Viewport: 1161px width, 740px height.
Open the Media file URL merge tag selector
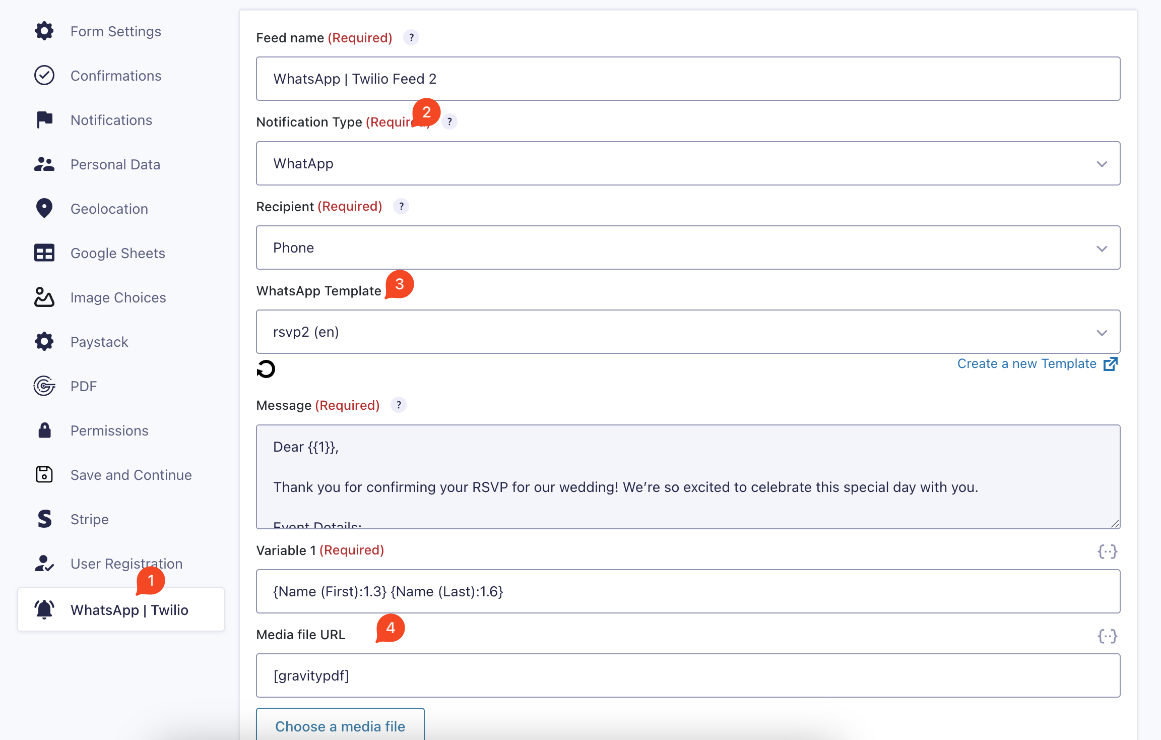1107,636
